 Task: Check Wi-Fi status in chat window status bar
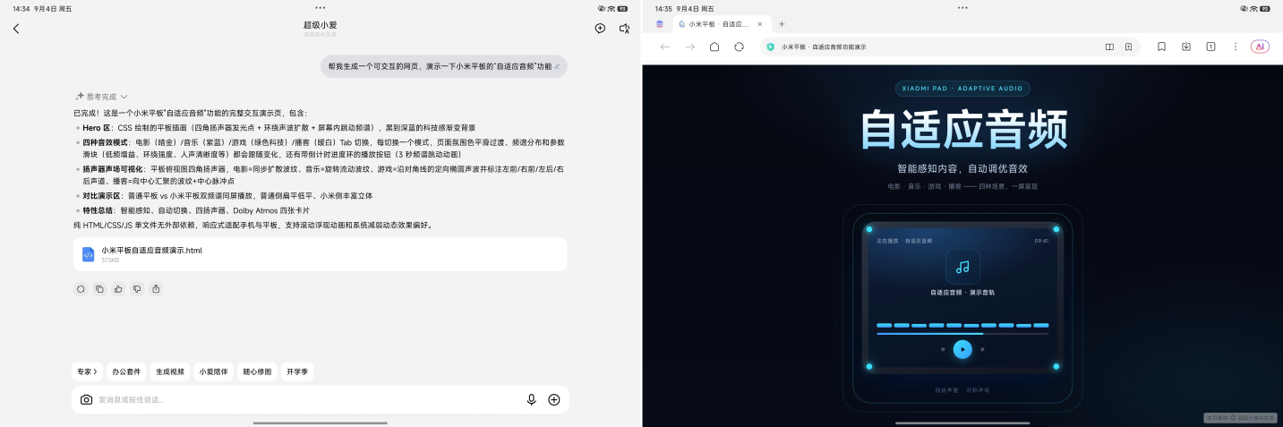(x=612, y=8)
